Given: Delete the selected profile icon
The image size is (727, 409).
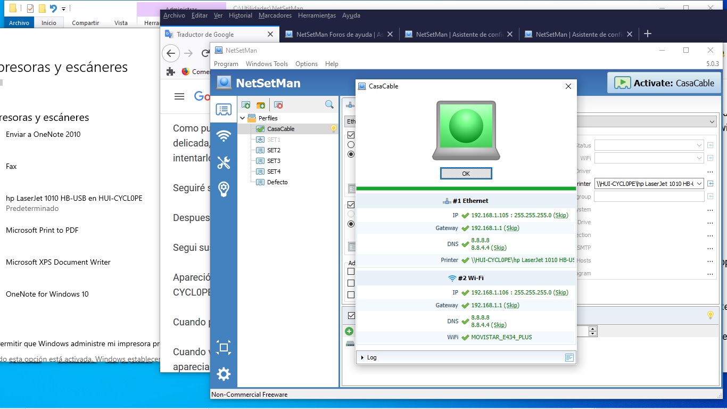Looking at the screenshot, I should point(278,105).
